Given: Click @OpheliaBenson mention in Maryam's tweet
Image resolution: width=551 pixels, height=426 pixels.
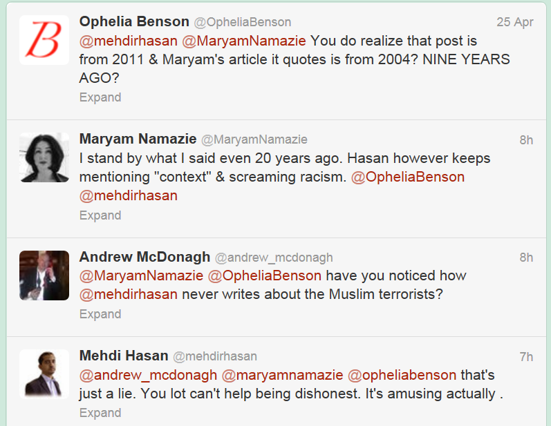Looking at the screenshot, I should pos(408,177).
